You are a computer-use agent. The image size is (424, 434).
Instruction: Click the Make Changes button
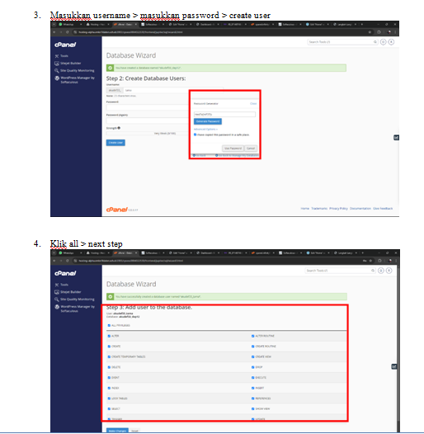[x=117, y=431]
